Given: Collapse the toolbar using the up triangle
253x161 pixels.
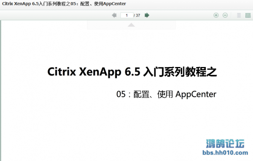Looking at the screenshot, I should tap(131, 25).
